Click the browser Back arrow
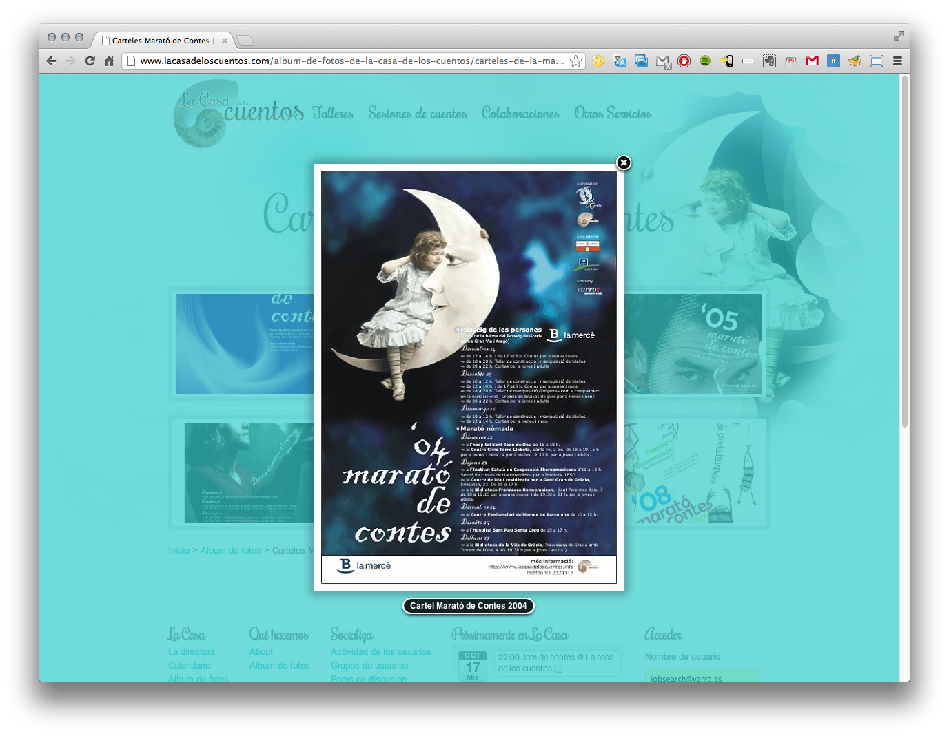 tap(52, 61)
